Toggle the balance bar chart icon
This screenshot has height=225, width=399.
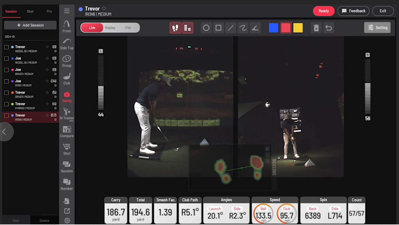click(x=188, y=28)
